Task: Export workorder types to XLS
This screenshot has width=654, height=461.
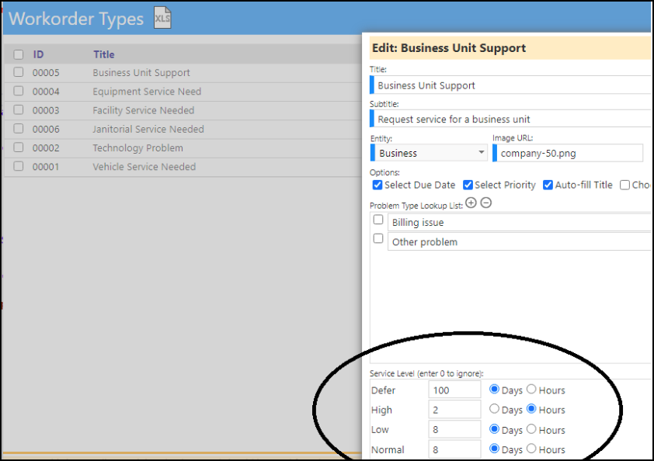Action: (162, 18)
